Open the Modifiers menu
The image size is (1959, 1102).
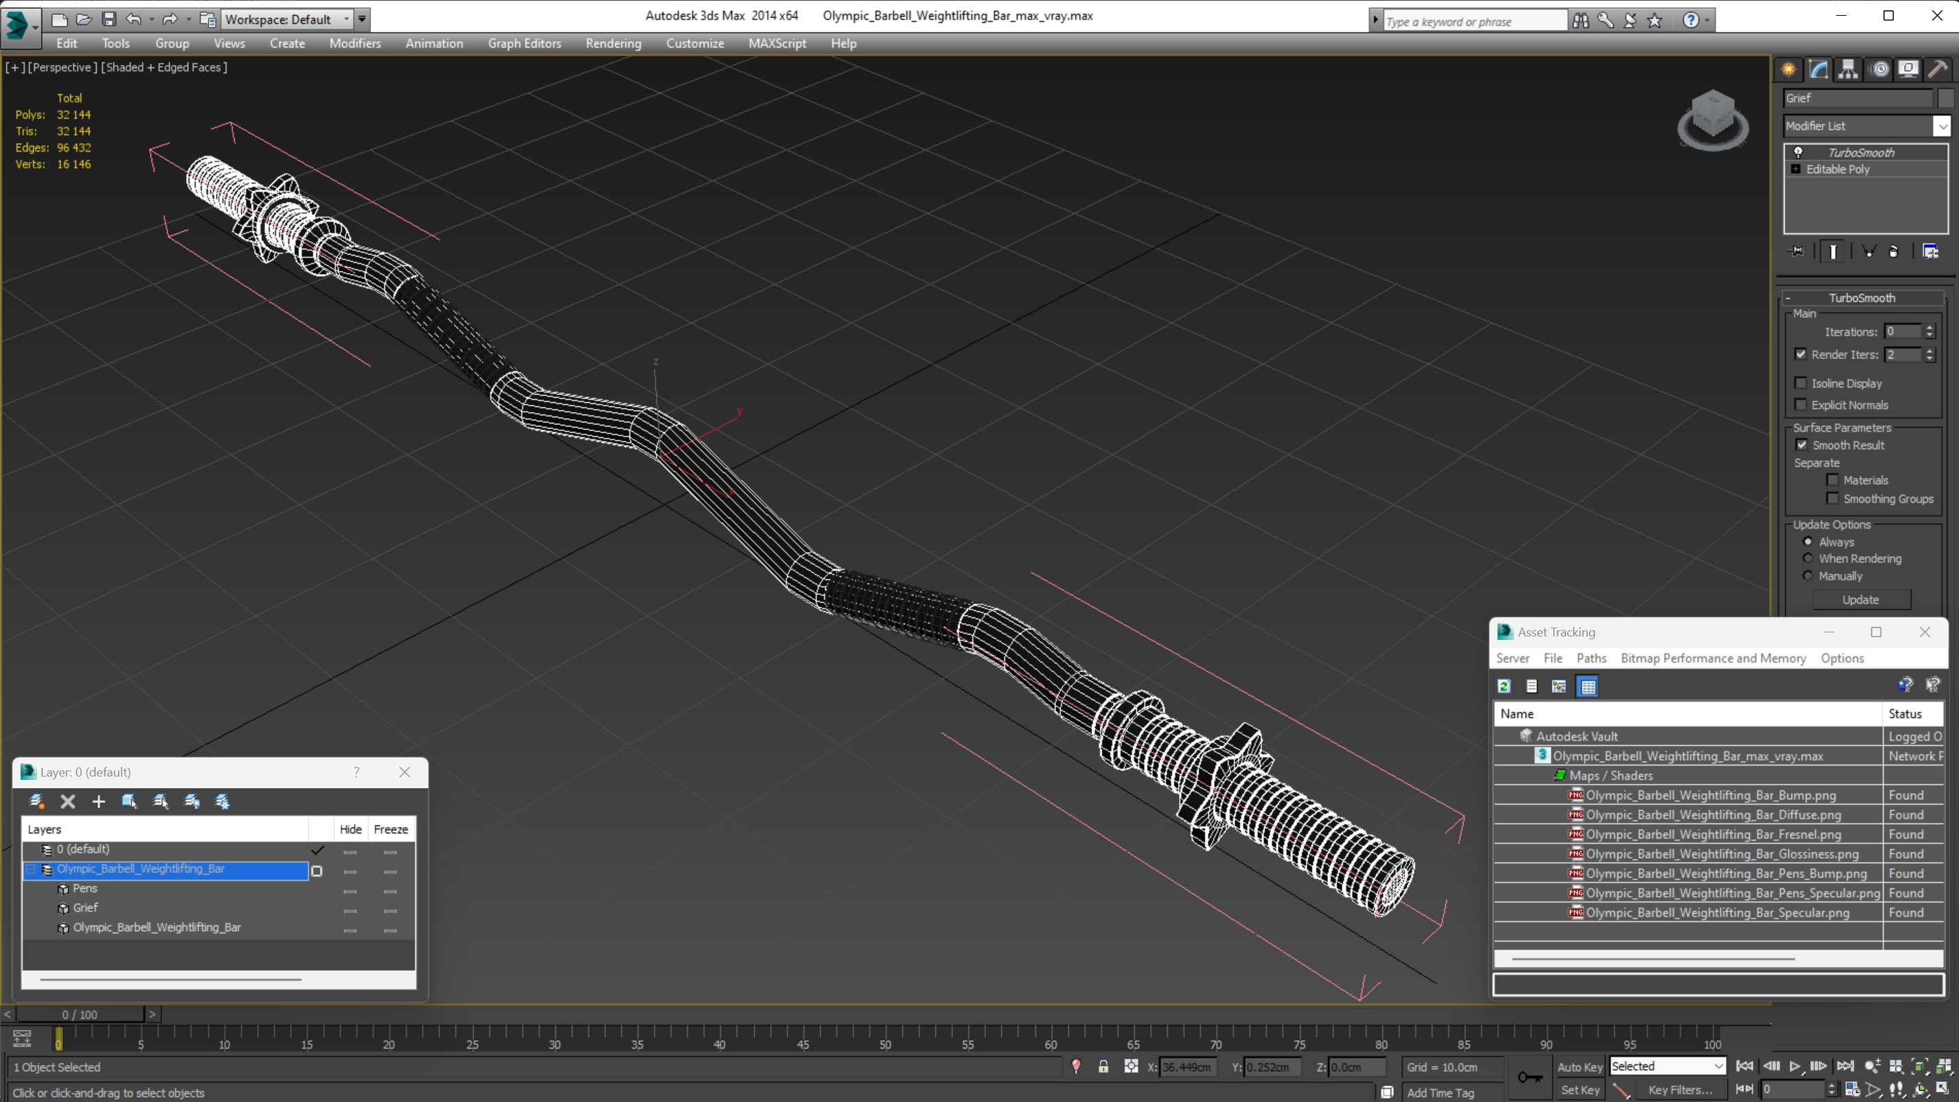coord(355,43)
